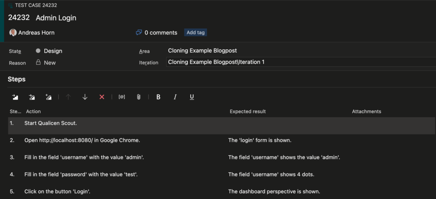Toggle bold formatting
The image size is (436, 199).
158,97
